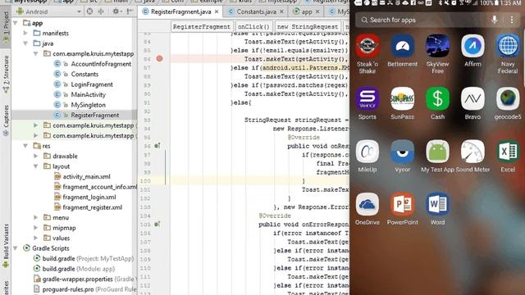Launch Excel on the phone
This screenshot has height=295, width=525.
tap(508, 152)
